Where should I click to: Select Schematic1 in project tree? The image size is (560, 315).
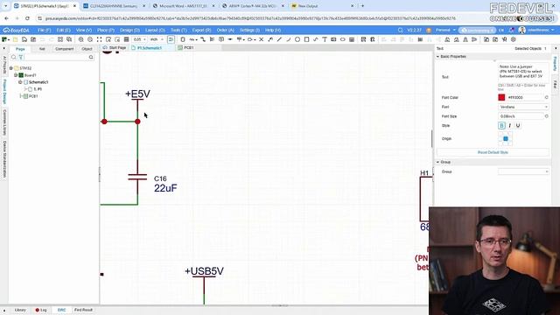(38, 82)
